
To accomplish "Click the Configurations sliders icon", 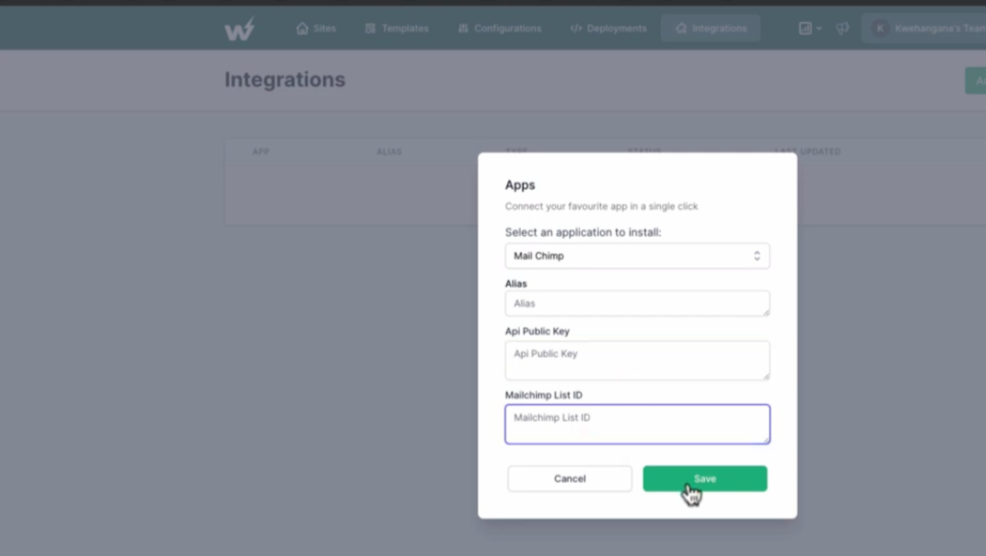I will click(463, 29).
